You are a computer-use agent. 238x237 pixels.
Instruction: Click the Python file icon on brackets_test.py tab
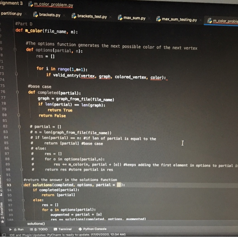tap(74, 16)
